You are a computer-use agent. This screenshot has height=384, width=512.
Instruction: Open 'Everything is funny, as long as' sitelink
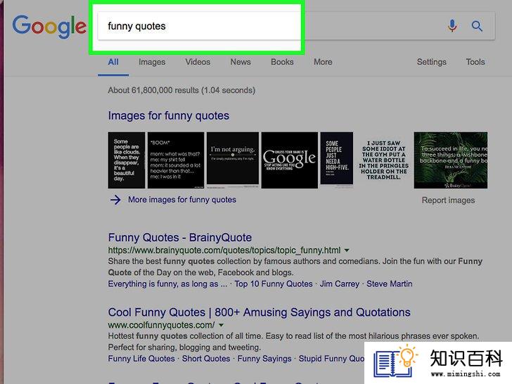167,283
